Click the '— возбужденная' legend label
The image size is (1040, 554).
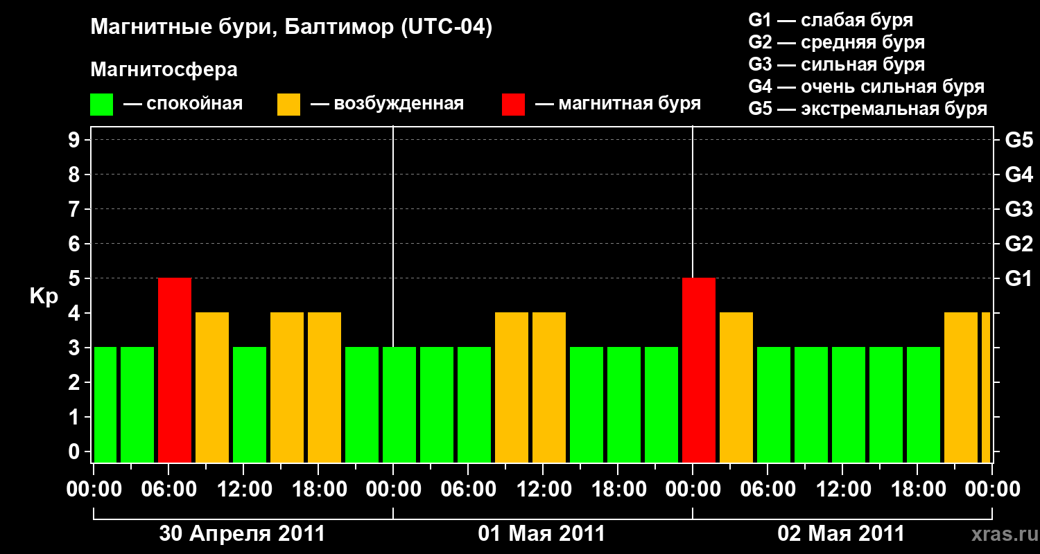coord(387,104)
